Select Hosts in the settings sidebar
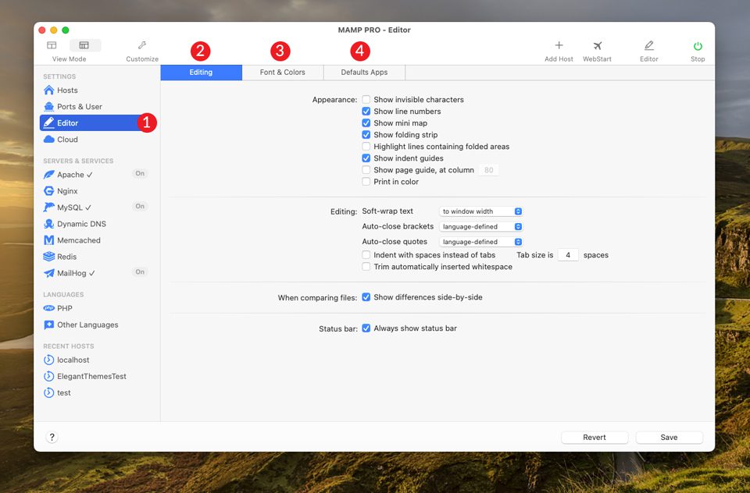Screen dimensions: 750x493 pyautogui.click(x=59, y=90)
